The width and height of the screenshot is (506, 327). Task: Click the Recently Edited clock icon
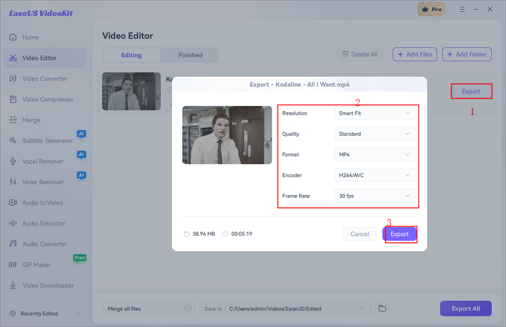coord(13,313)
